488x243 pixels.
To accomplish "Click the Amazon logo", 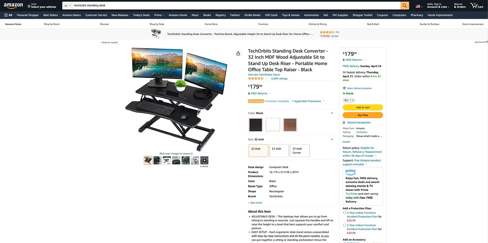I will coord(13,6).
